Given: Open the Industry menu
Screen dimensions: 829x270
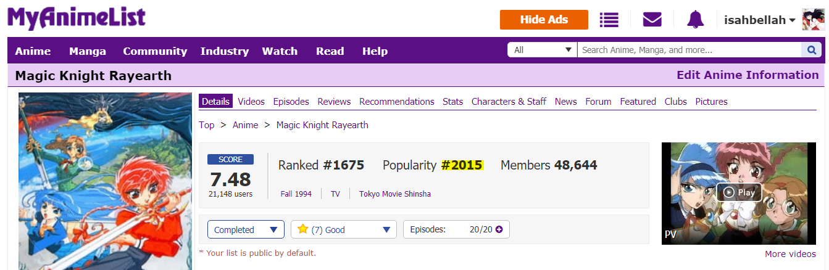Looking at the screenshot, I should click(225, 51).
